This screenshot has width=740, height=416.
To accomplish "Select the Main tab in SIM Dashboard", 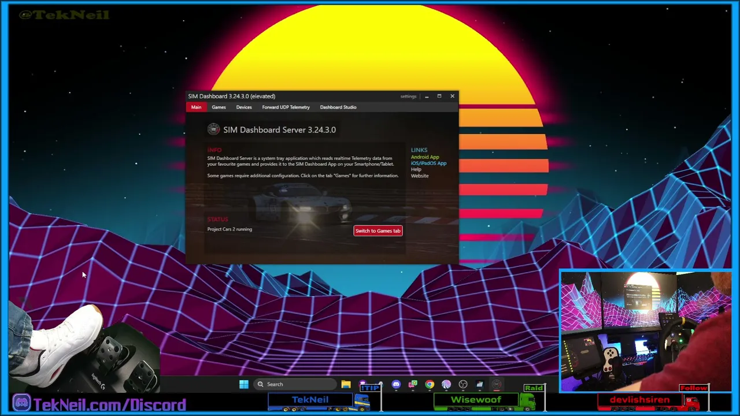I will 196,107.
